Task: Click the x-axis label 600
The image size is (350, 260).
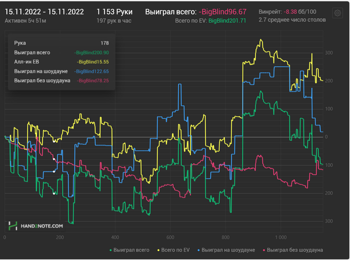Action: 170,237
